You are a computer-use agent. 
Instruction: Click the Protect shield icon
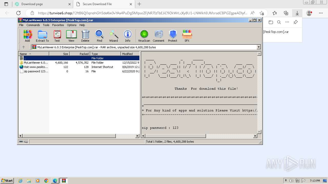(173, 36)
